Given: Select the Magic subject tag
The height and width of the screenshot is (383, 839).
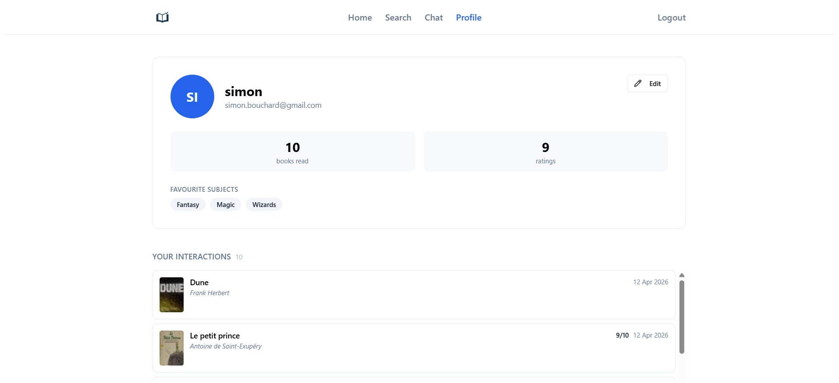Looking at the screenshot, I should point(226,204).
